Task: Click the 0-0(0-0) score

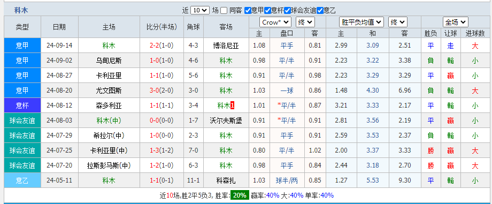Action: coord(162,120)
